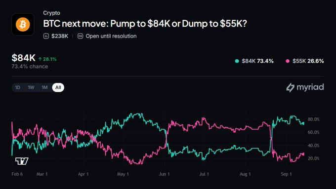Click the large $84K price heading
This screenshot has height=189, width=336.
(24, 58)
